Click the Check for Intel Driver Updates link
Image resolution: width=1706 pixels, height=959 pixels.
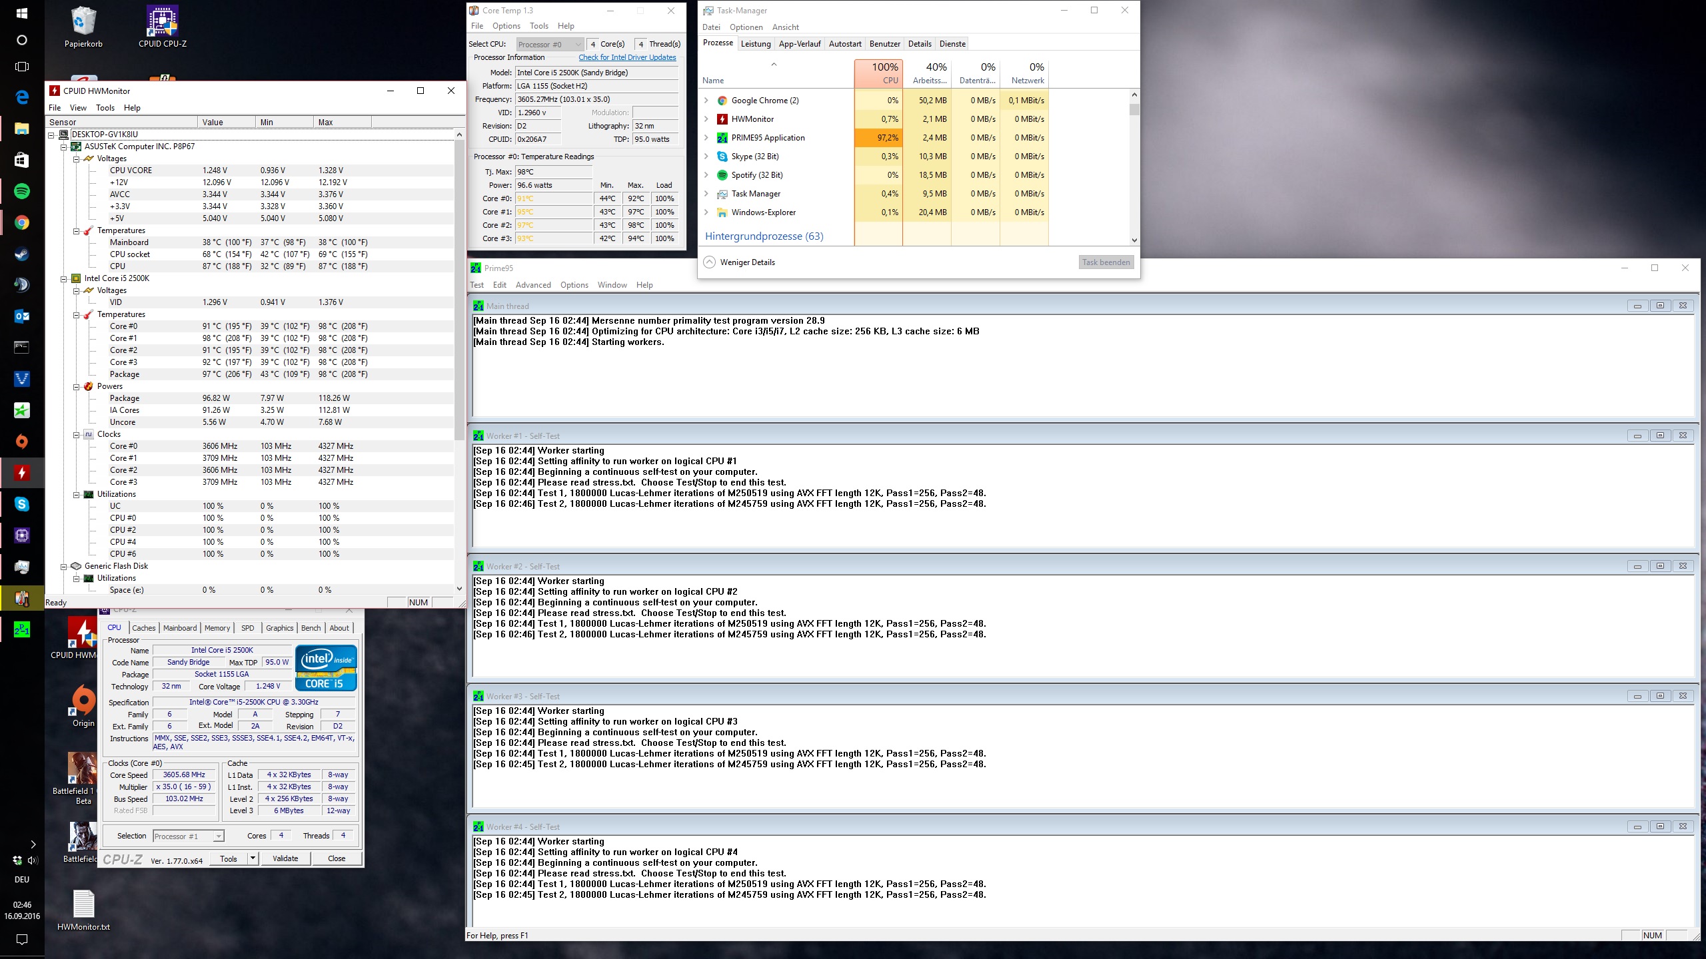coord(627,57)
